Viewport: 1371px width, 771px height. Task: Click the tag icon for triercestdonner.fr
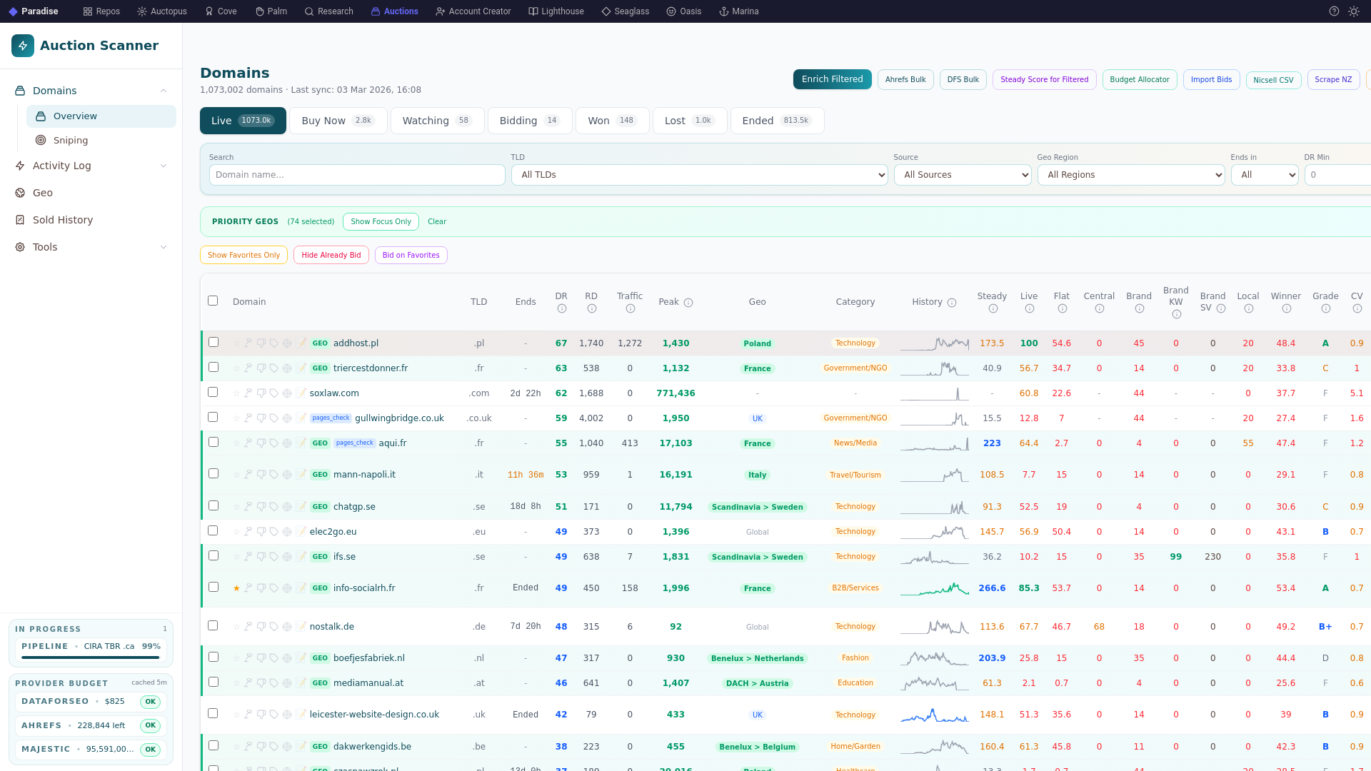(274, 368)
